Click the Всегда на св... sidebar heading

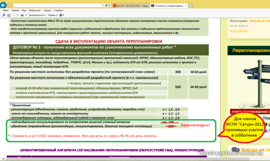click(x=255, y=150)
